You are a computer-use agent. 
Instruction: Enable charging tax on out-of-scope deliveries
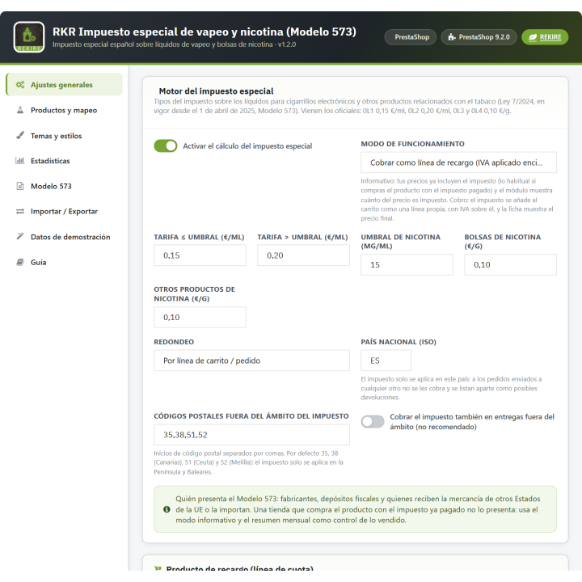pyautogui.click(x=373, y=422)
